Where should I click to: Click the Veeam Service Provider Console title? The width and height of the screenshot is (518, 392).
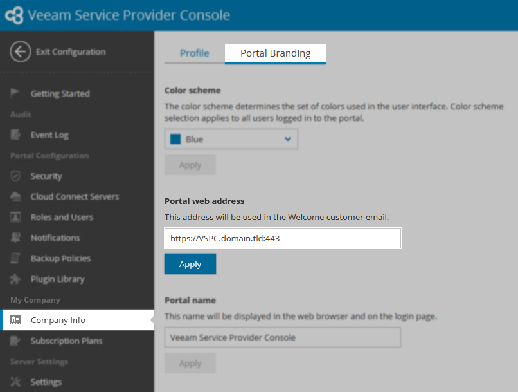[129, 15]
